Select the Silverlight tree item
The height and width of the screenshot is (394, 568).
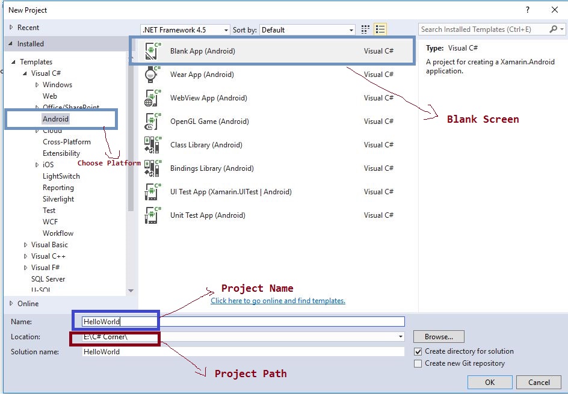pos(58,199)
